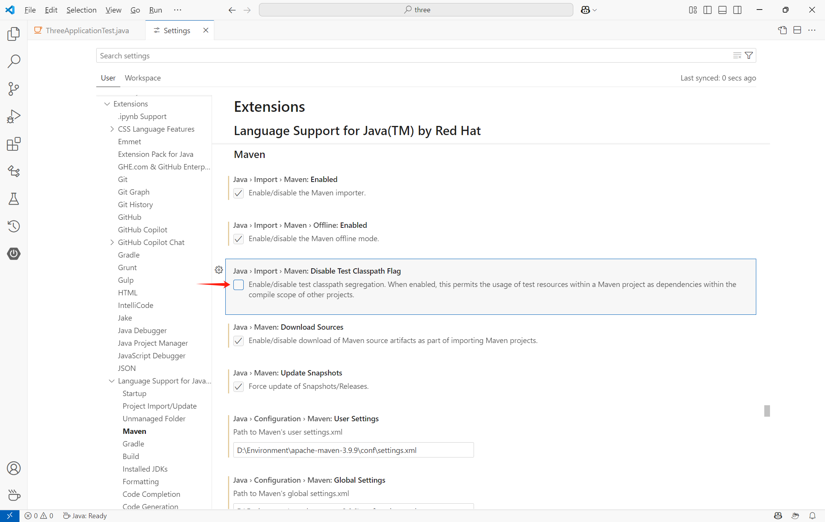This screenshot has height=522, width=825.
Task: Click gear icon beside Disable Test Classpath Flag
Action: tap(219, 270)
